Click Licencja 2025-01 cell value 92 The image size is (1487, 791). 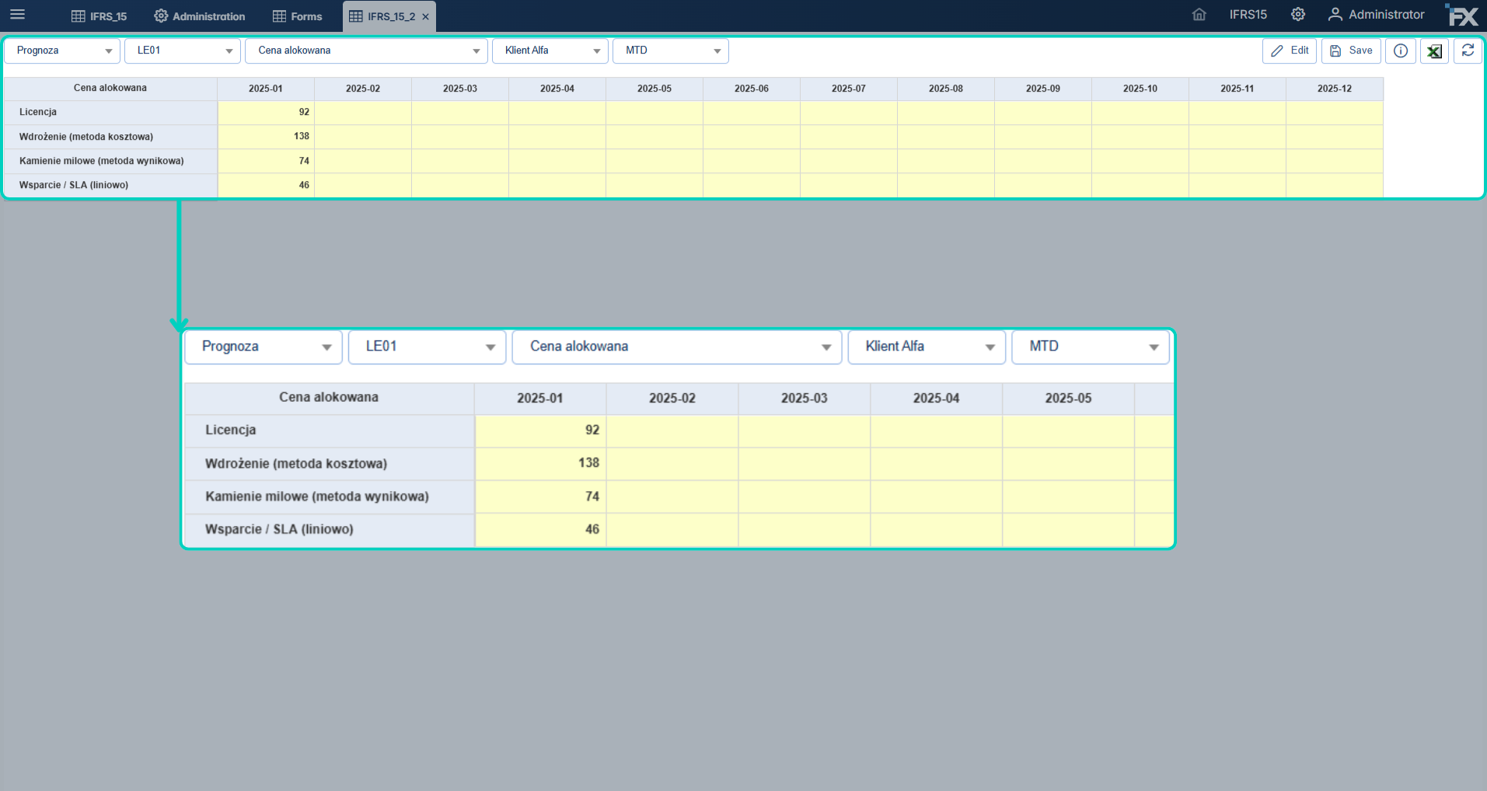tap(266, 113)
